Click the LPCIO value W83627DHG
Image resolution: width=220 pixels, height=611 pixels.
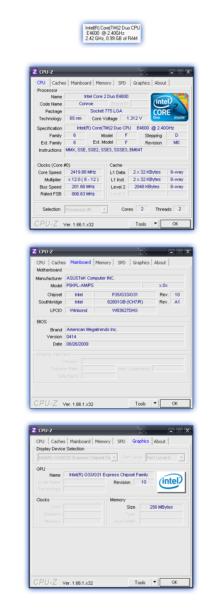(125, 310)
